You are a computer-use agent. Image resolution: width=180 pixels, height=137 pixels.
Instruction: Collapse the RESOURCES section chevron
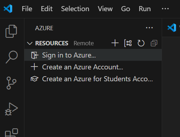(30, 43)
